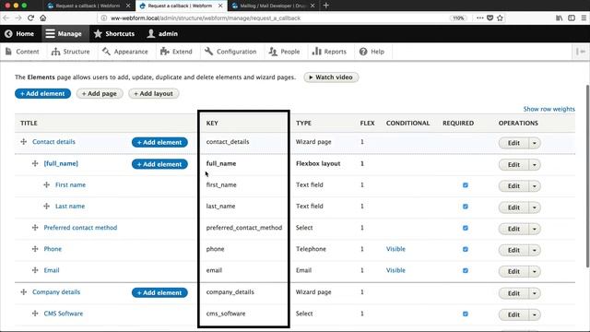Open the Firefox hamburger menu
Viewport: 590px width, 332px height.
click(584, 18)
